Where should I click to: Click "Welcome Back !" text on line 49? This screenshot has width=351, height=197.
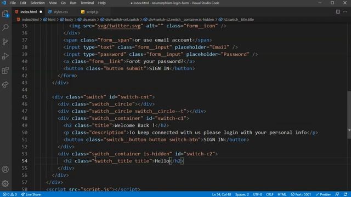tap(134, 125)
